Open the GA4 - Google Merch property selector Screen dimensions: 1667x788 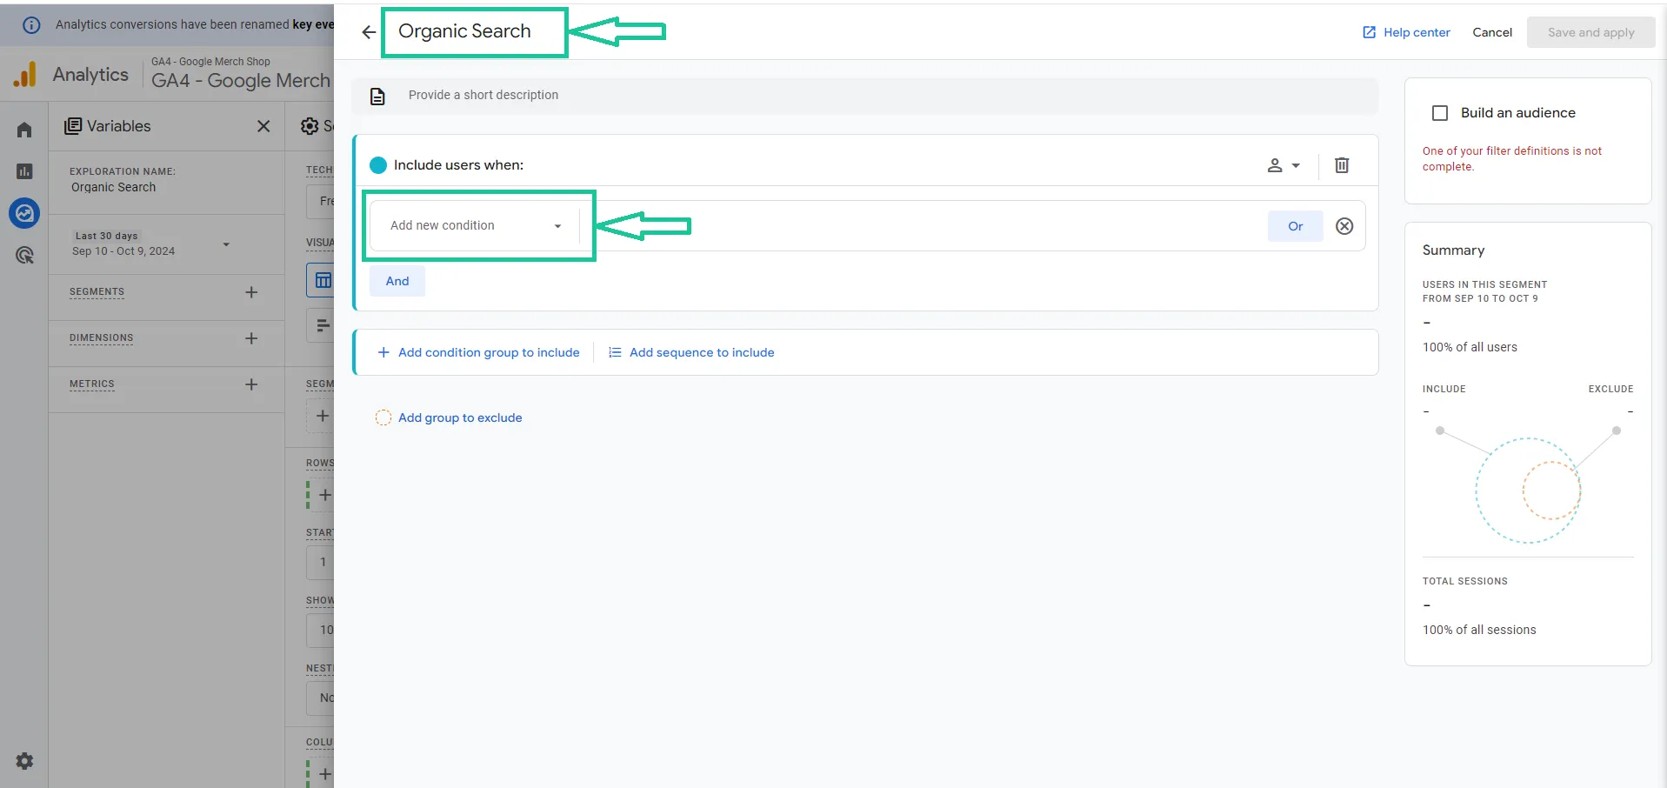click(x=241, y=74)
